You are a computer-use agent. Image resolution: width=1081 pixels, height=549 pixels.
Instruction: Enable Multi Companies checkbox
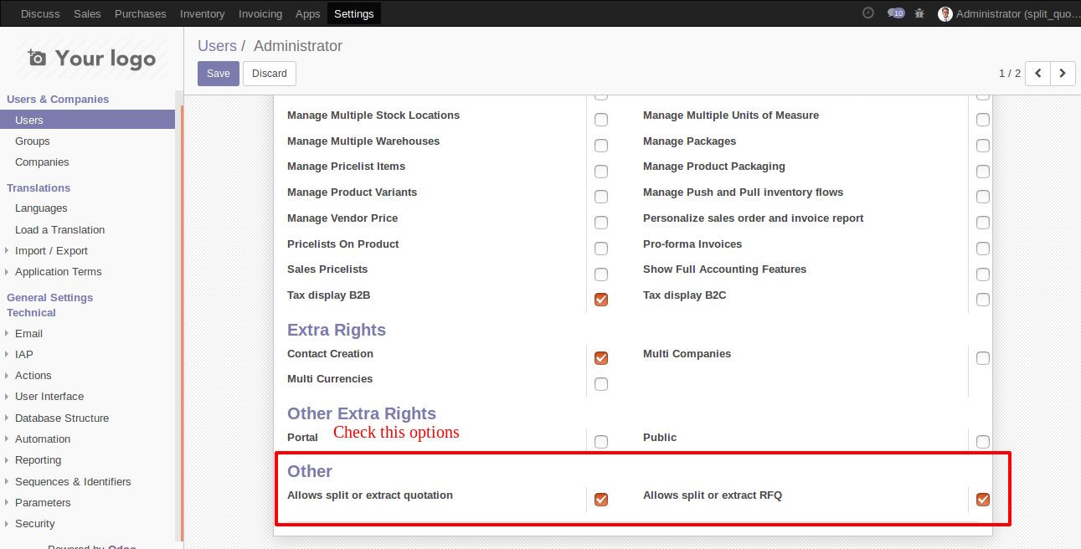pyautogui.click(x=983, y=358)
